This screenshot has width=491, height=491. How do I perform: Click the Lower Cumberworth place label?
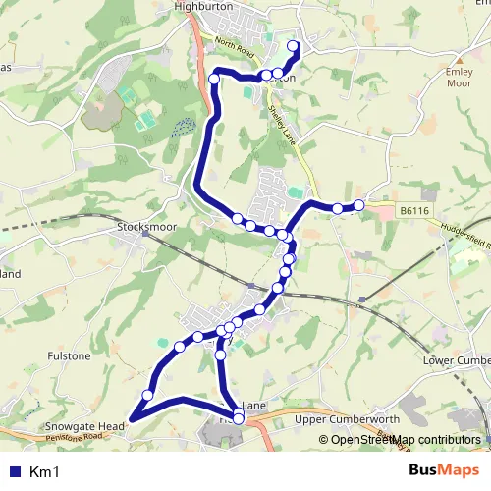[x=457, y=360]
